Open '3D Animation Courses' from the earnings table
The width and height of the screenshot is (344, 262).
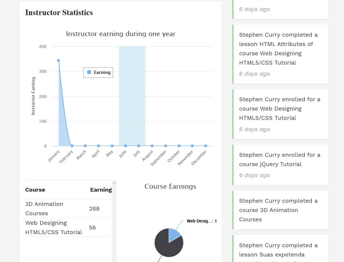(x=44, y=208)
